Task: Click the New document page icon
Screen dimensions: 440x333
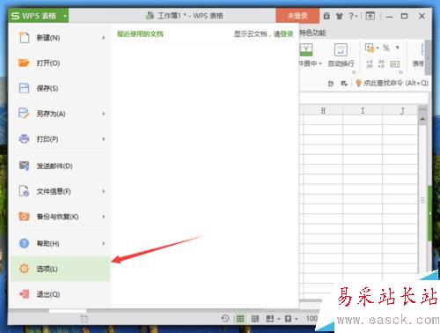Action: pyautogui.click(x=24, y=38)
